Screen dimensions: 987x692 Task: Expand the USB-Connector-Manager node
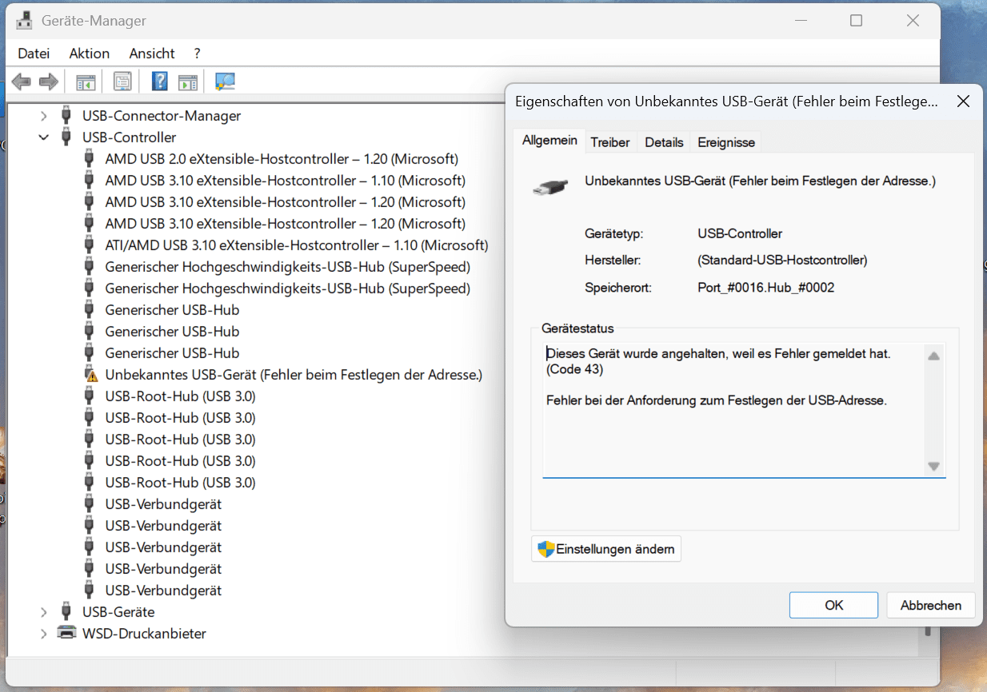tap(44, 116)
